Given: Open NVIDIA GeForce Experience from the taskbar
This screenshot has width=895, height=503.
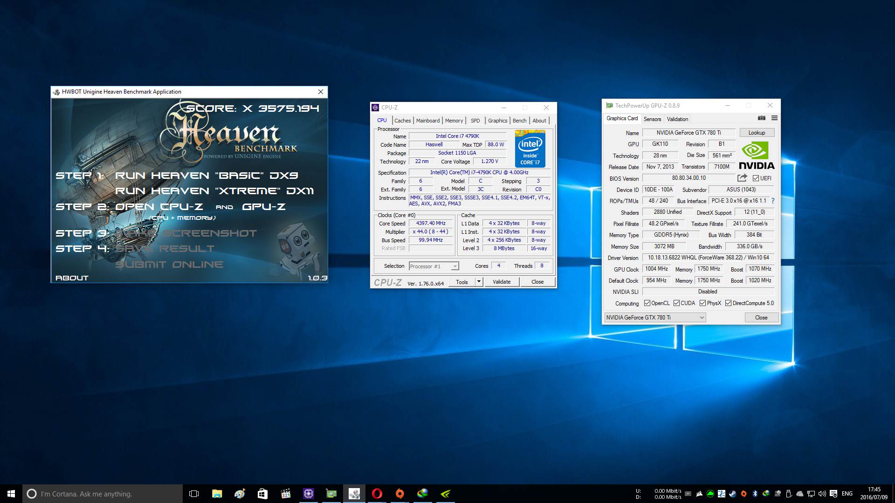Looking at the screenshot, I should click(x=445, y=494).
